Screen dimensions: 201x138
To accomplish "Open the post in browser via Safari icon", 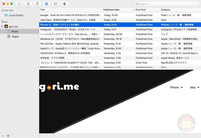I will click(46, 4).
